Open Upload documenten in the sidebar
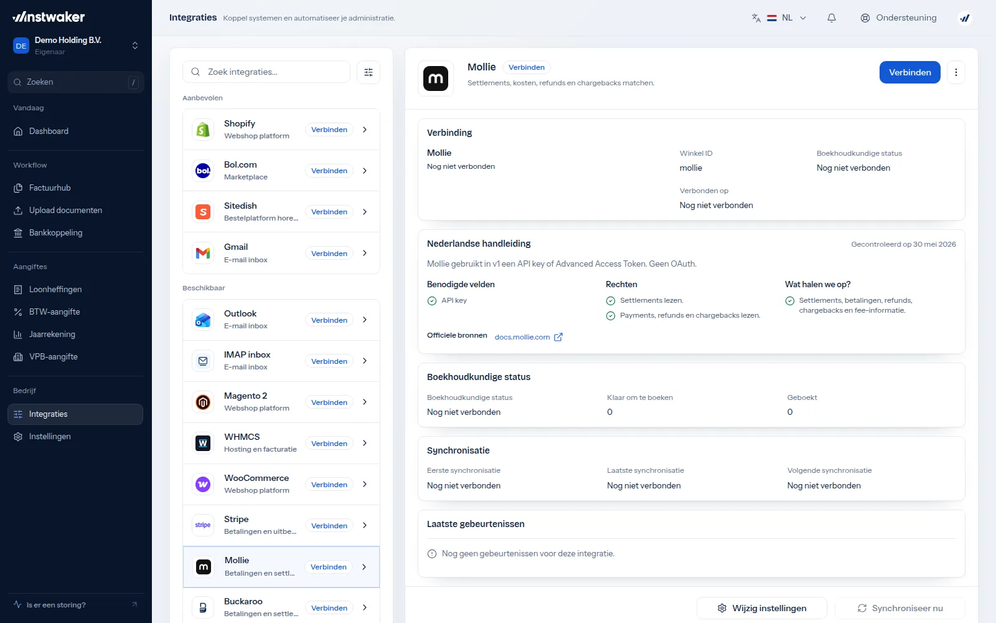The width and height of the screenshot is (996, 623). (75, 211)
